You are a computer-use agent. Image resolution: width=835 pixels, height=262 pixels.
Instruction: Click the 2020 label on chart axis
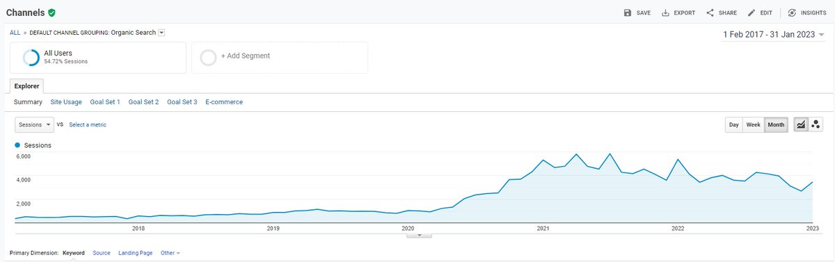point(408,228)
